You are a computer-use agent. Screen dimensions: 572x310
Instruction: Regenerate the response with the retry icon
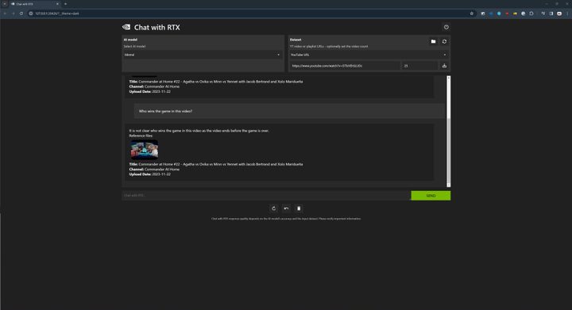click(274, 209)
